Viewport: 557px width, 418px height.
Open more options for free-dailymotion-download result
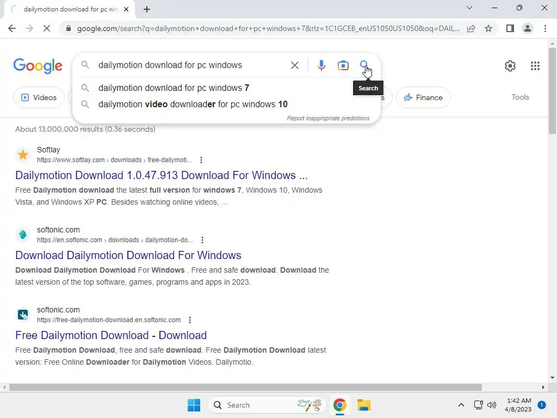click(x=190, y=320)
